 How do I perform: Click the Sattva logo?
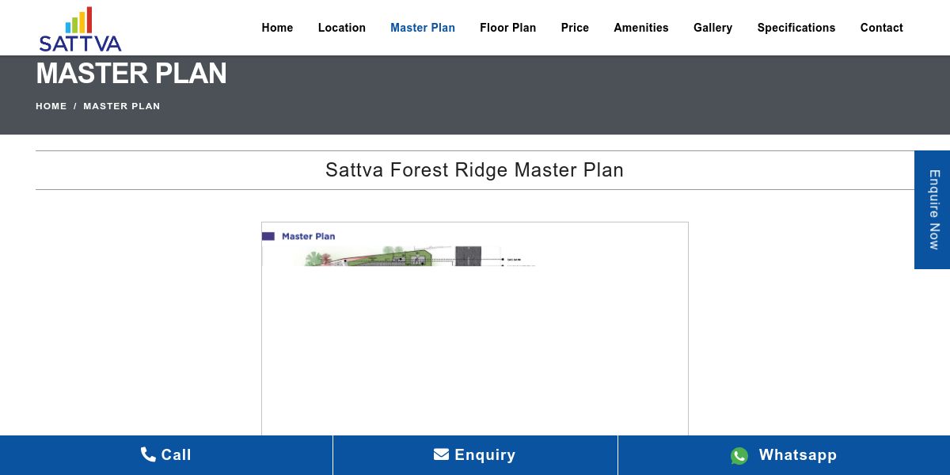(80, 29)
